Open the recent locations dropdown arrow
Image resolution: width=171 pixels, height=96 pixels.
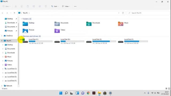point(11,13)
